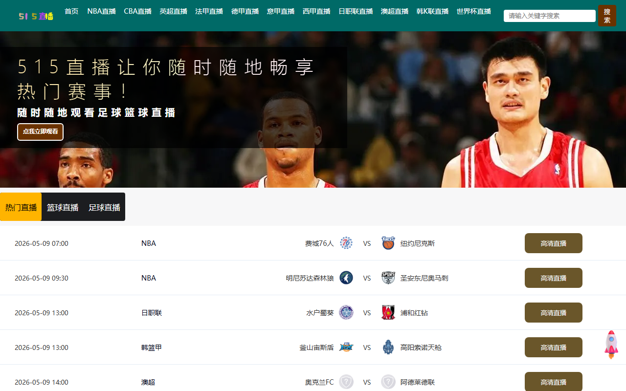
Task: Navigate to 韩K联直播
Action: [x=432, y=11]
